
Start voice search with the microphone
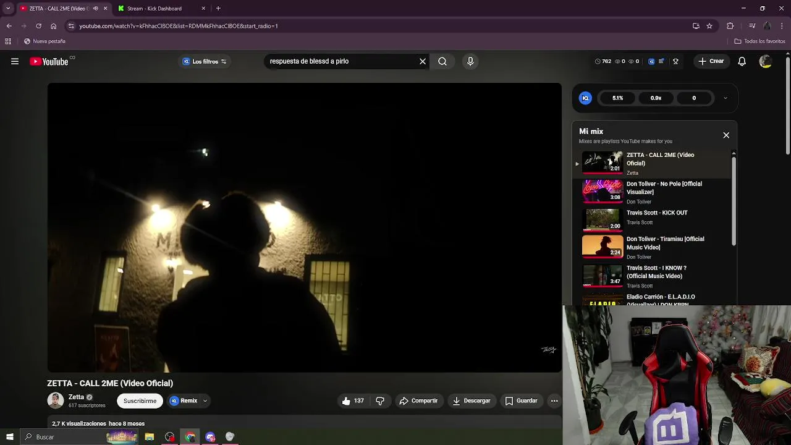(x=470, y=61)
